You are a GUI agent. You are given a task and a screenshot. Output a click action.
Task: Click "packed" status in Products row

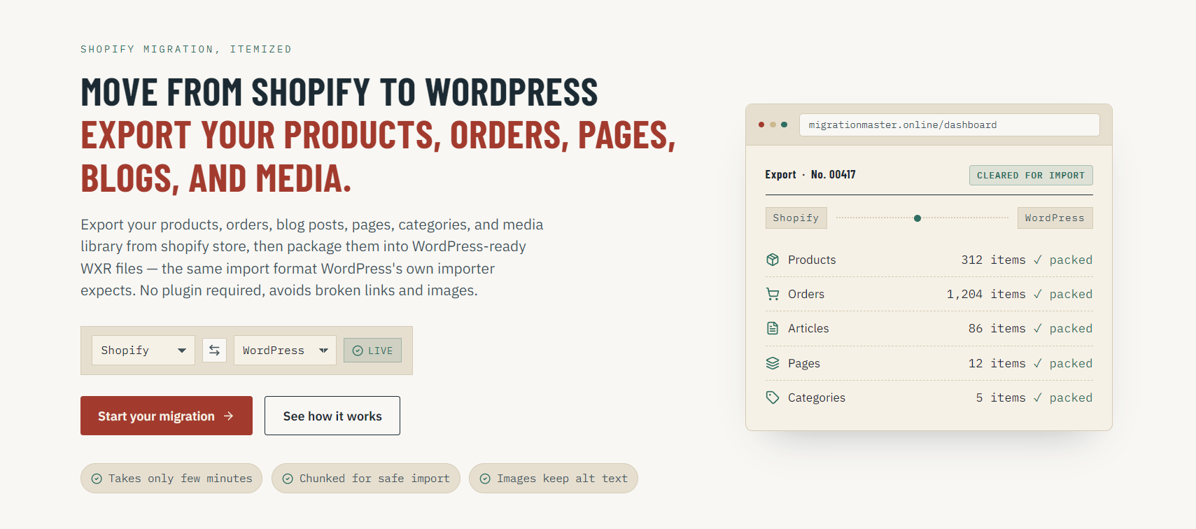pyautogui.click(x=1071, y=260)
